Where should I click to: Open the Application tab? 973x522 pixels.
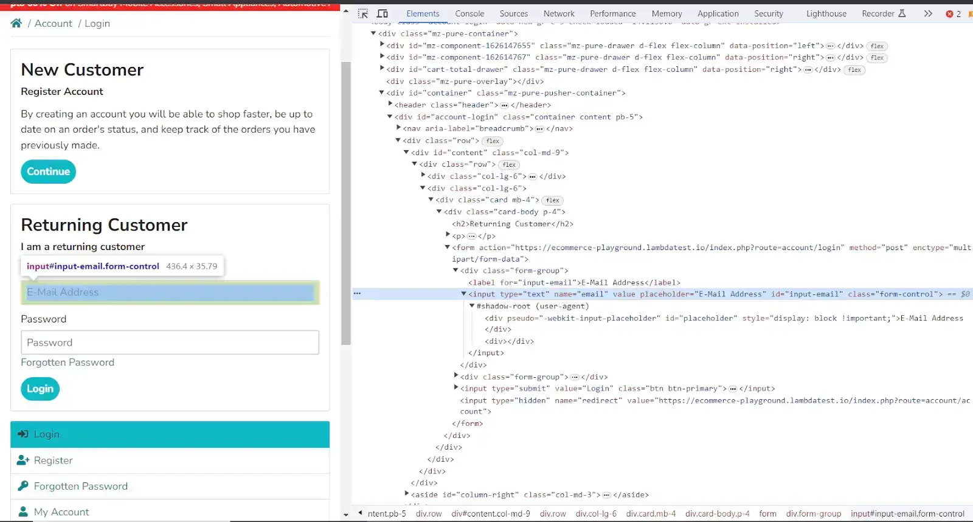click(x=718, y=13)
